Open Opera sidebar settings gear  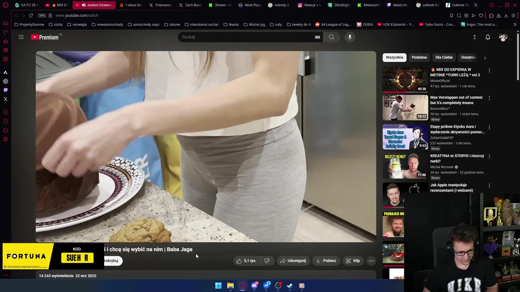pos(5,139)
